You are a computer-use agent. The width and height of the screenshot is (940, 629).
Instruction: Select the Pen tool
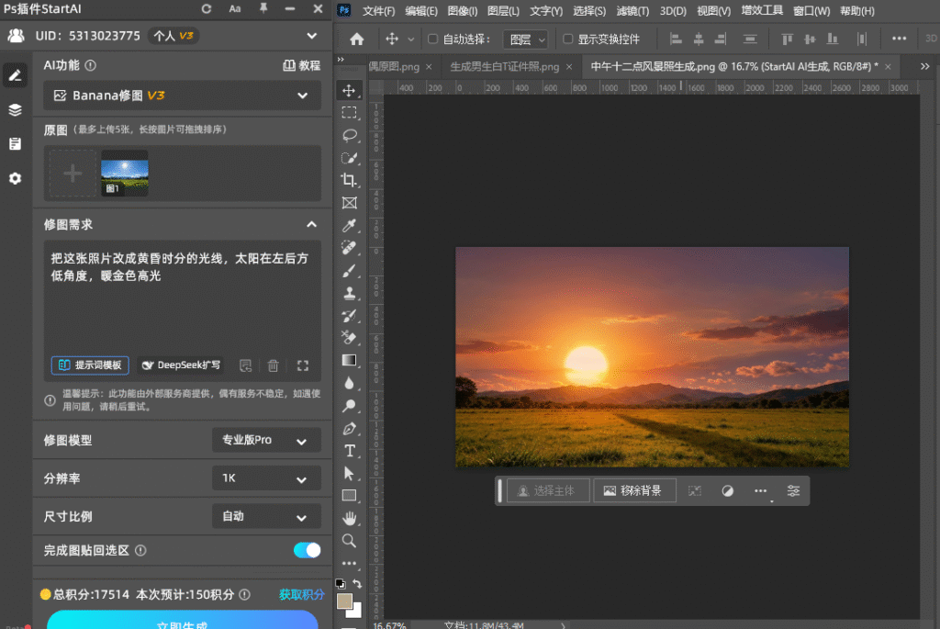[x=349, y=428]
